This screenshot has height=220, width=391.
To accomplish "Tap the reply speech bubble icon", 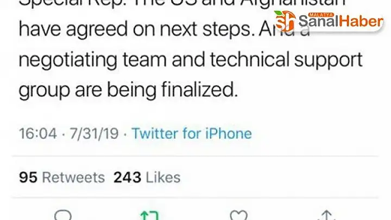I will coord(63,215).
